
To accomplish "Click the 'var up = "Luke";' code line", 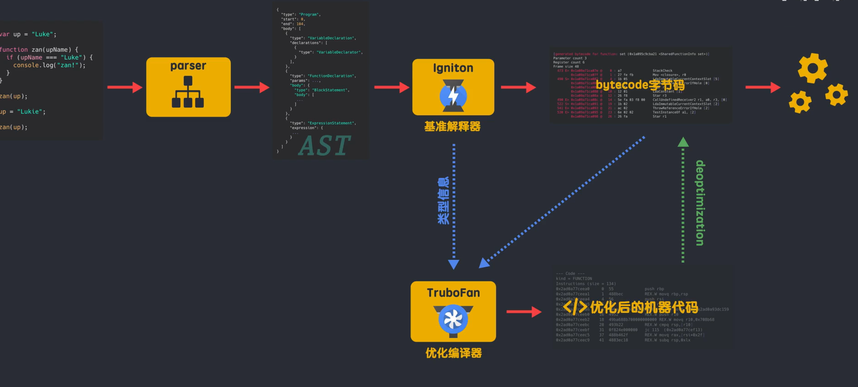I will click(28, 34).
